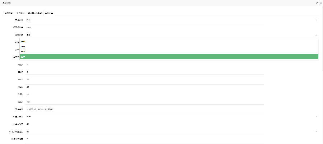Expand the topmost dropdown using its arrow

click(316, 20)
